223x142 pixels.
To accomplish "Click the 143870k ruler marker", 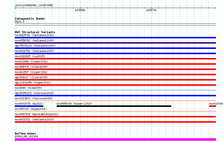I will point(151,10).
